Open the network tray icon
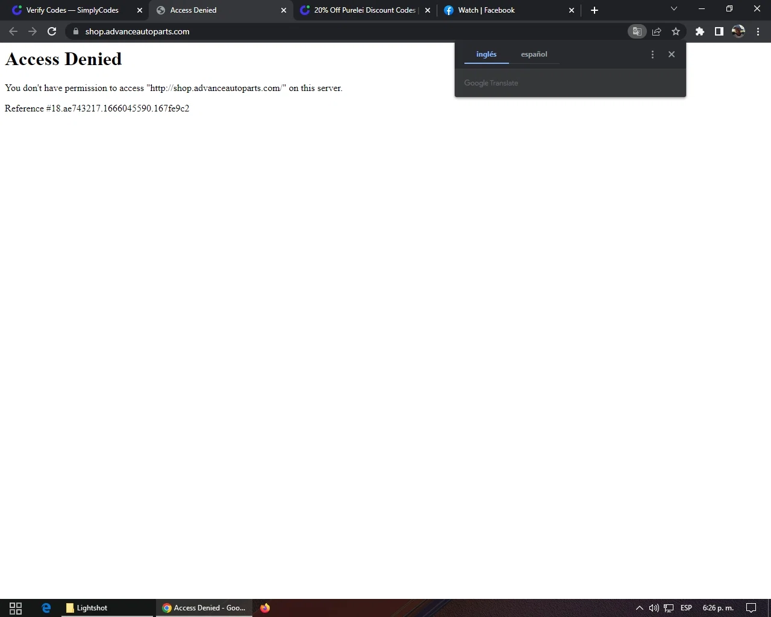This screenshot has width=771, height=617. (669, 608)
